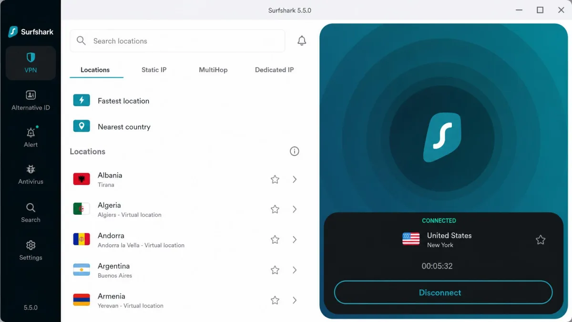Click the Andorra flag icon
The width and height of the screenshot is (572, 322).
point(82,239)
